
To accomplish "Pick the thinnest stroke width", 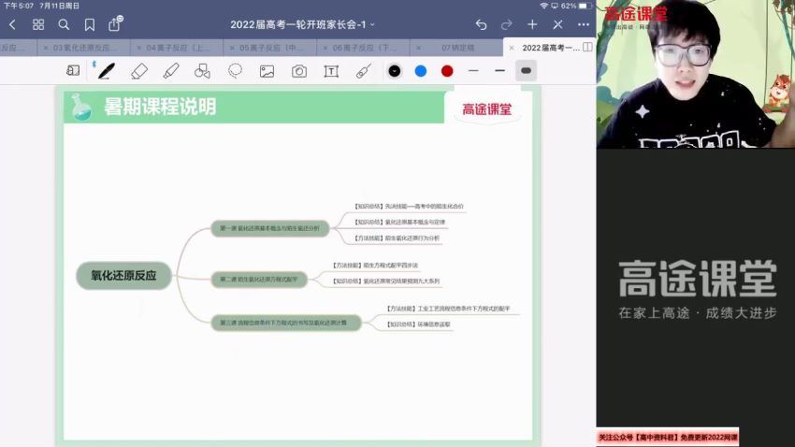I will [x=473, y=71].
